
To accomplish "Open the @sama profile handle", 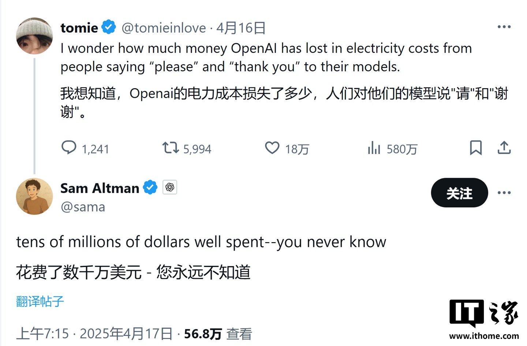I will [x=83, y=207].
